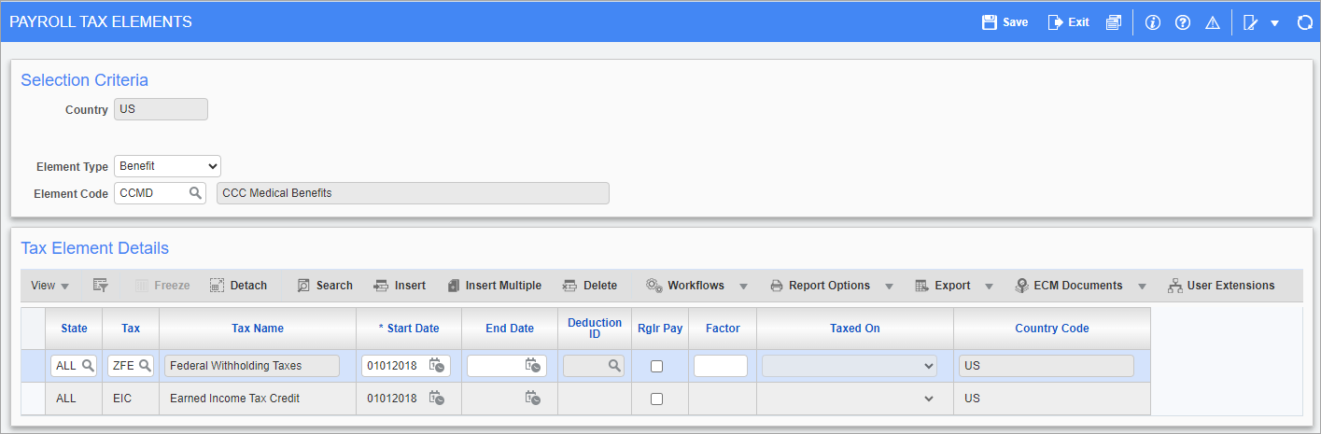Open Taxed On dropdown in ZFE row
Image resolution: width=1321 pixels, height=434 pixels.
pyautogui.click(x=850, y=366)
